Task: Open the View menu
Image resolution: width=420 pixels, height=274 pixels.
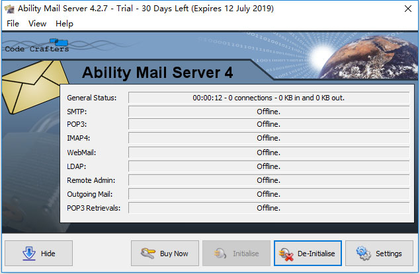Action: [x=37, y=24]
